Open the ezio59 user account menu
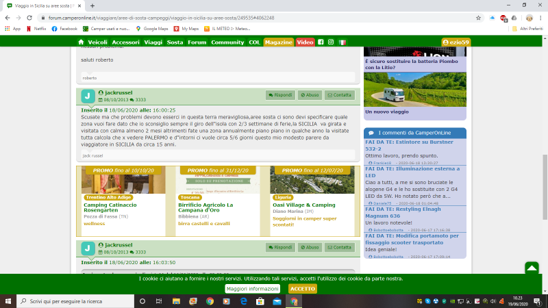 pyautogui.click(x=455, y=42)
